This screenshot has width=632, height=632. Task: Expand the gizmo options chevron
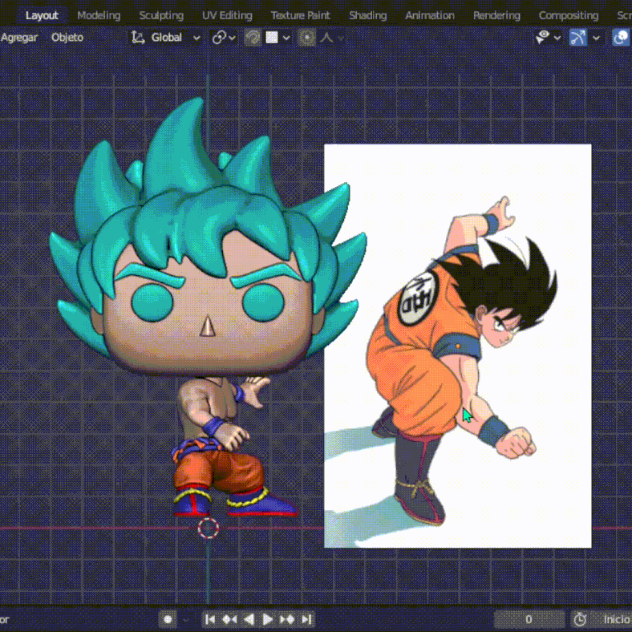(x=596, y=38)
